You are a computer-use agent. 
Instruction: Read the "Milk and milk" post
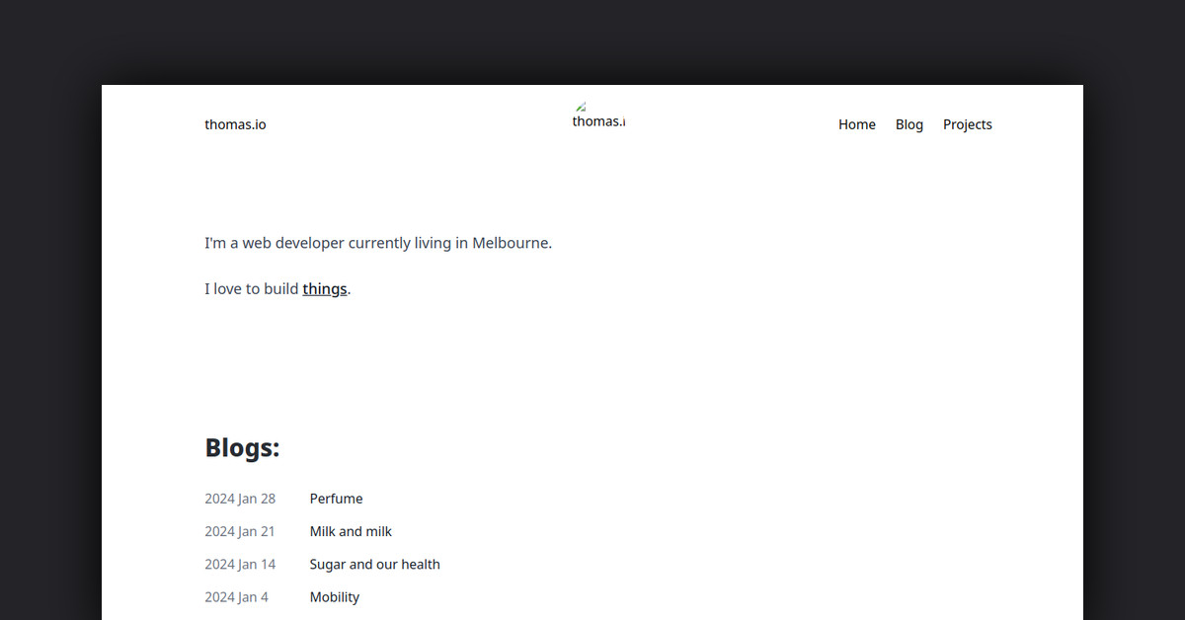click(351, 531)
